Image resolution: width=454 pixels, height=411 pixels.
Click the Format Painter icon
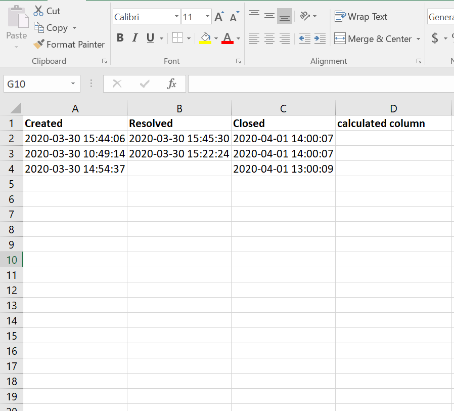(x=38, y=45)
